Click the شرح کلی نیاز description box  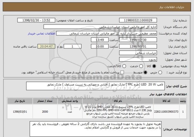pyautogui.click(x=95, y=86)
